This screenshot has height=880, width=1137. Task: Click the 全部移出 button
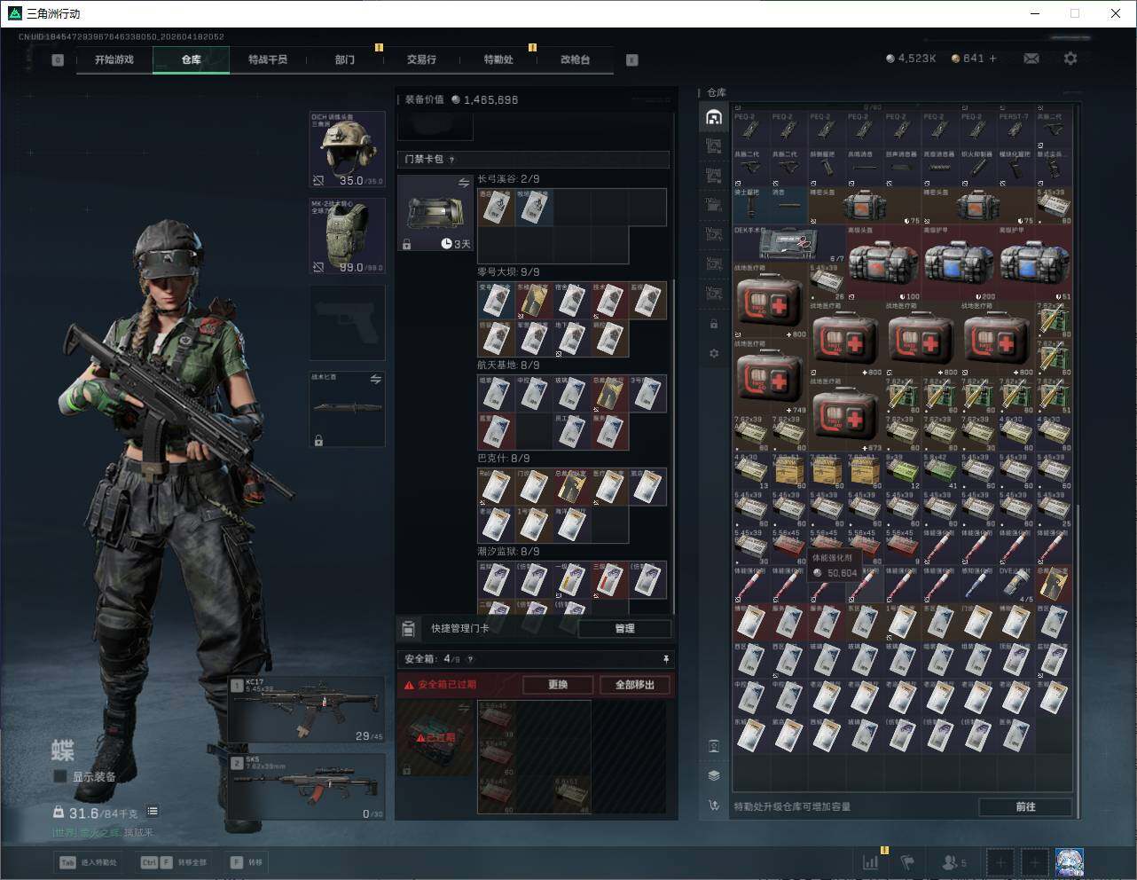point(635,685)
